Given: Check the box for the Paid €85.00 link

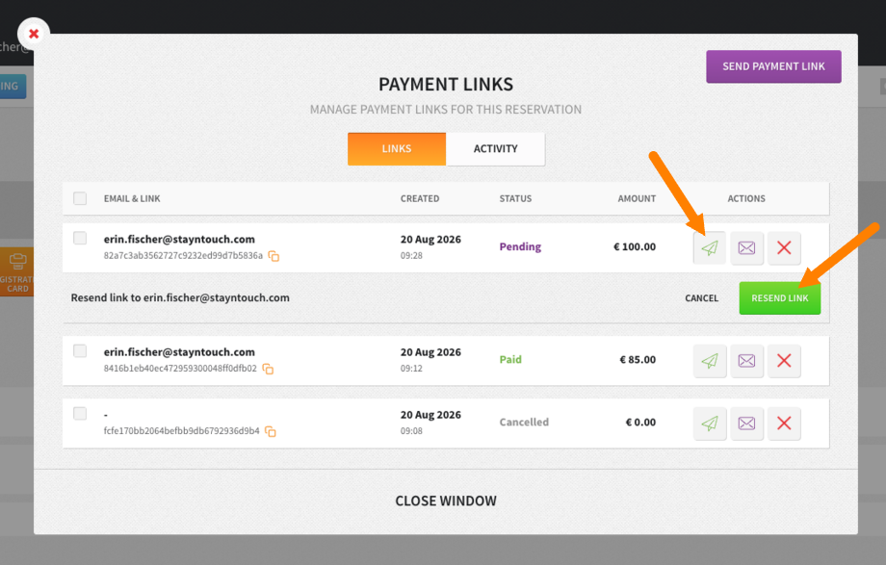Looking at the screenshot, I should click(x=80, y=351).
